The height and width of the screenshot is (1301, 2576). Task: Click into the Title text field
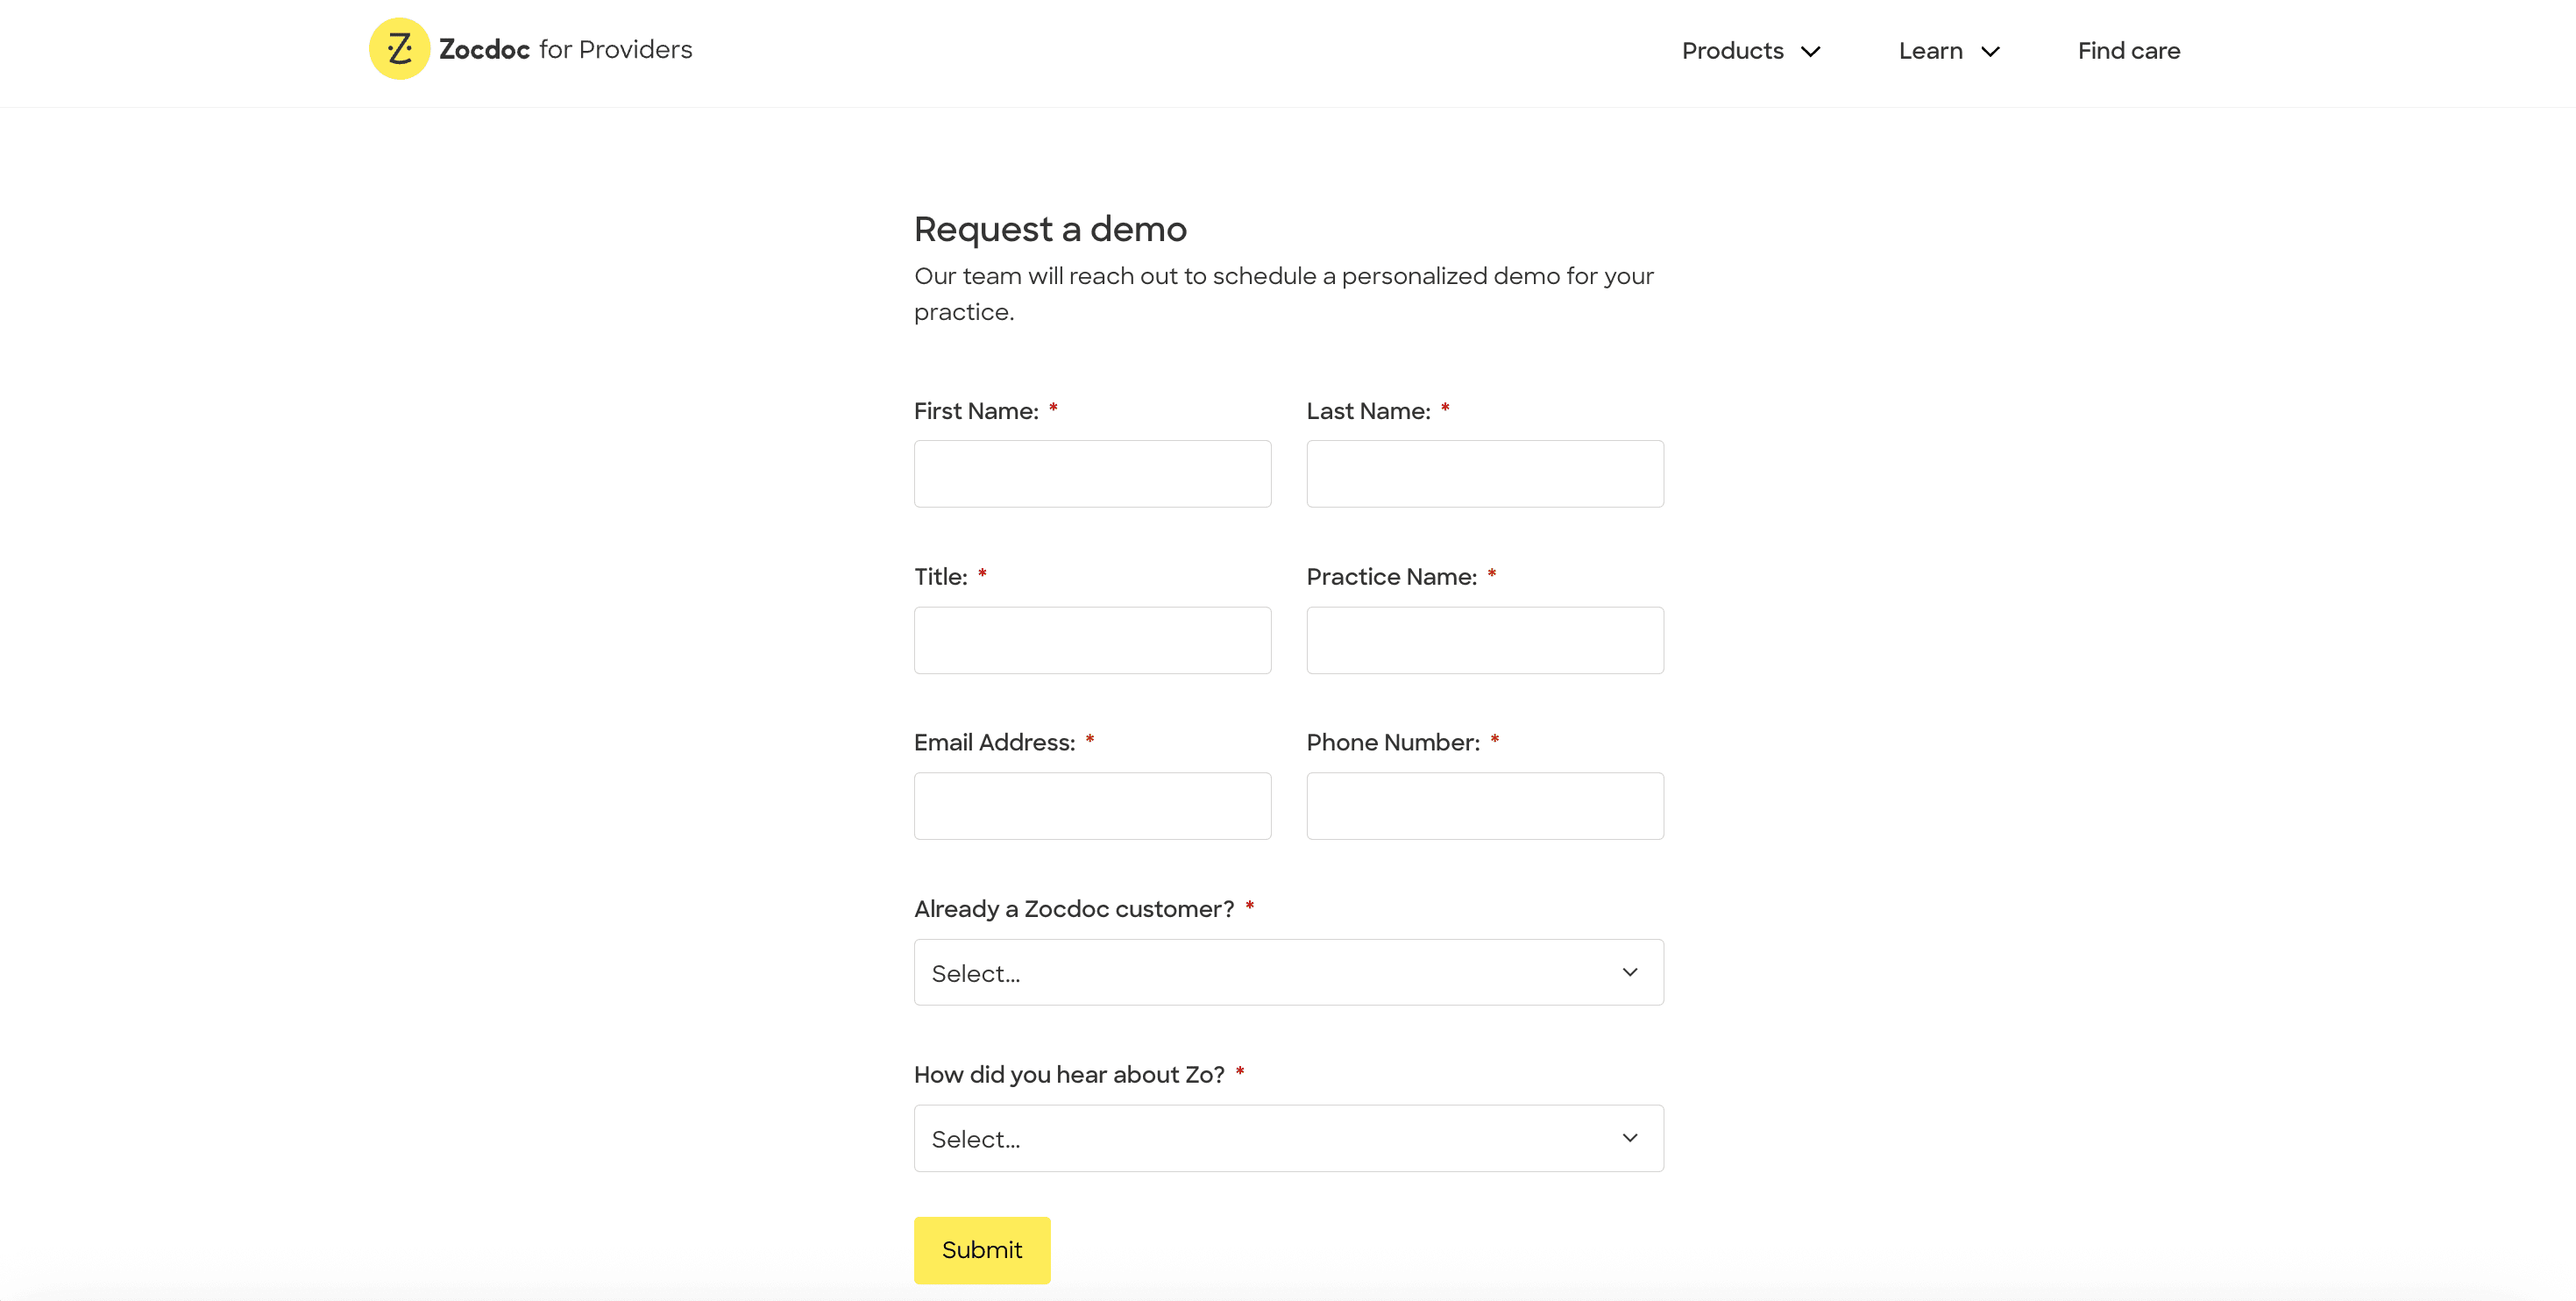click(x=1092, y=640)
